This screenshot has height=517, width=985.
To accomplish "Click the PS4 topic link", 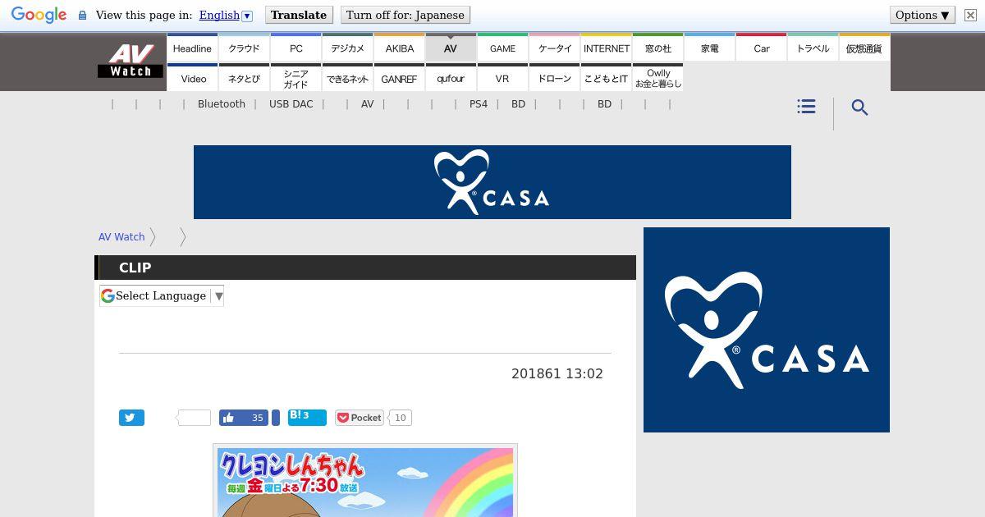I will coord(479,104).
